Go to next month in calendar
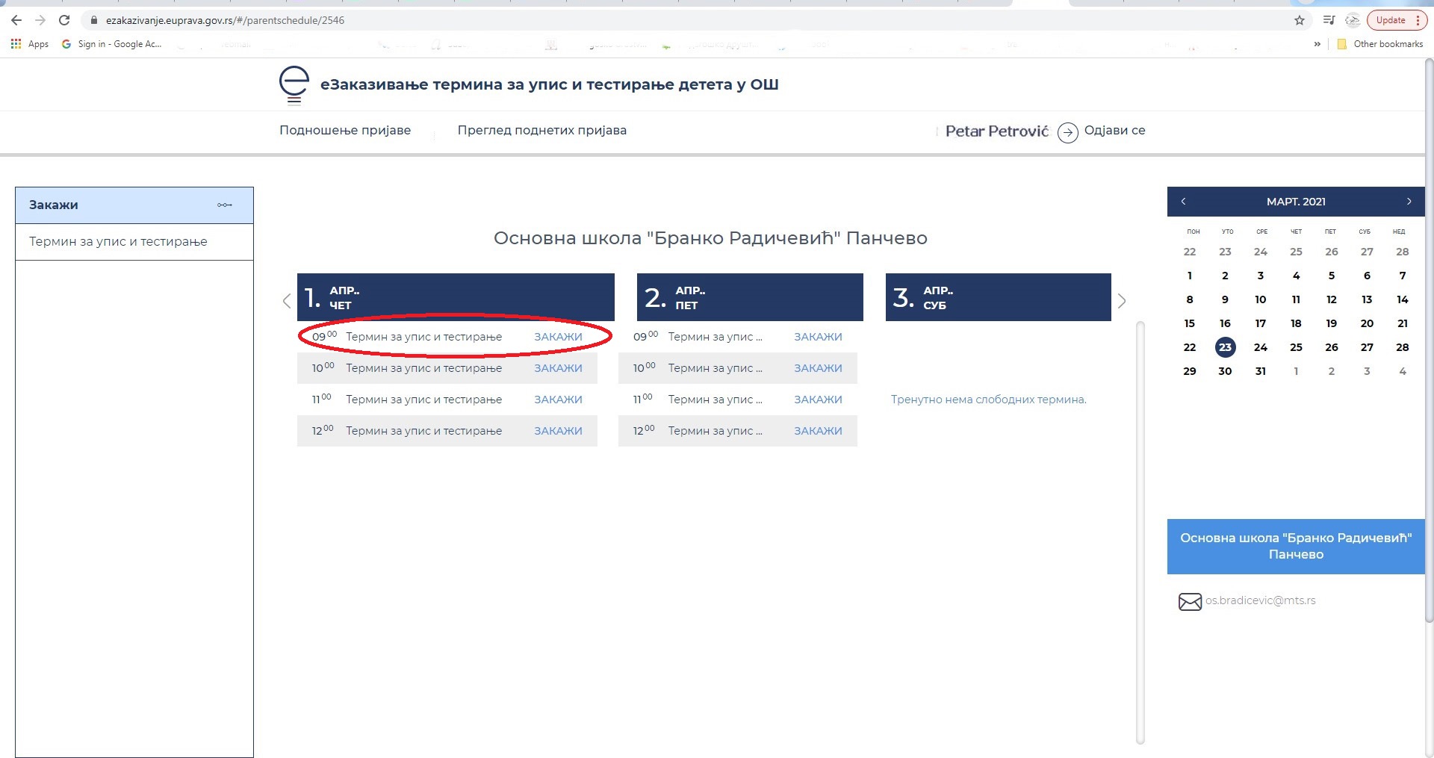The width and height of the screenshot is (1434, 758). pos(1409,202)
